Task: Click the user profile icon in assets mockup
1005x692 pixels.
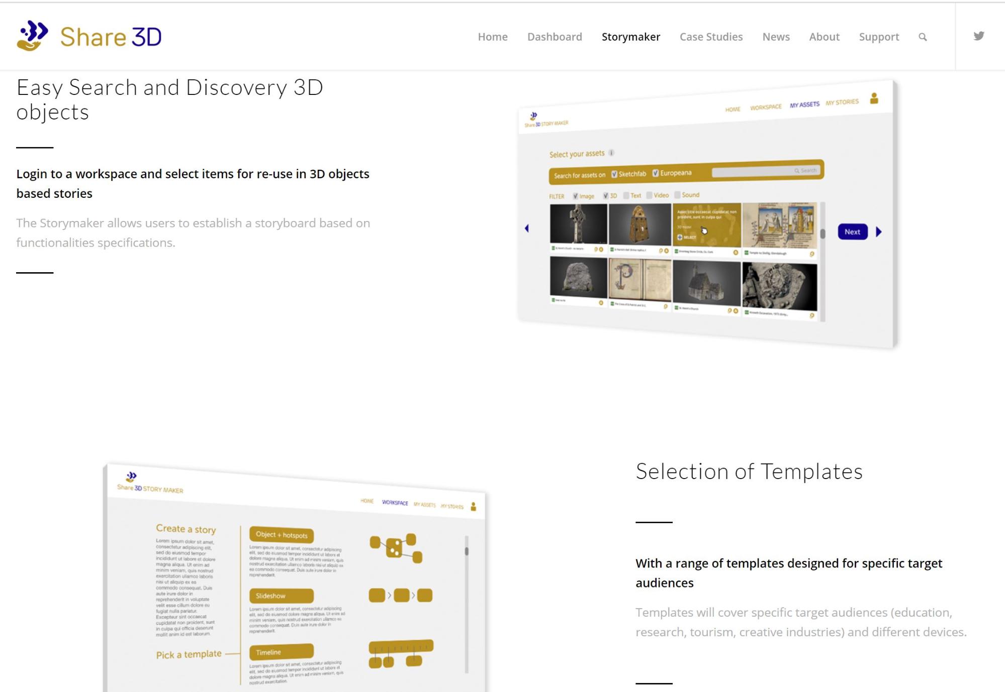Action: point(874,98)
